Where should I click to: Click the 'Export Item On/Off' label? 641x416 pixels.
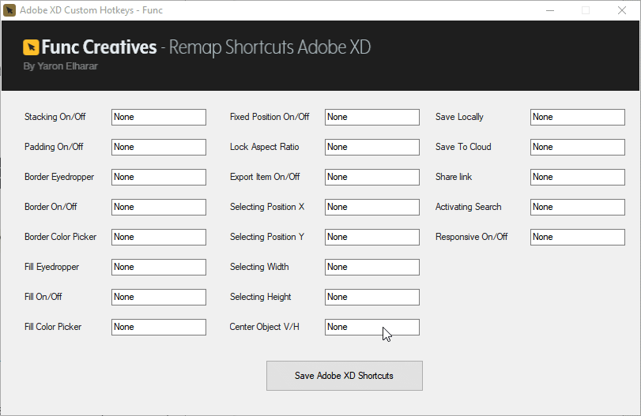(265, 177)
